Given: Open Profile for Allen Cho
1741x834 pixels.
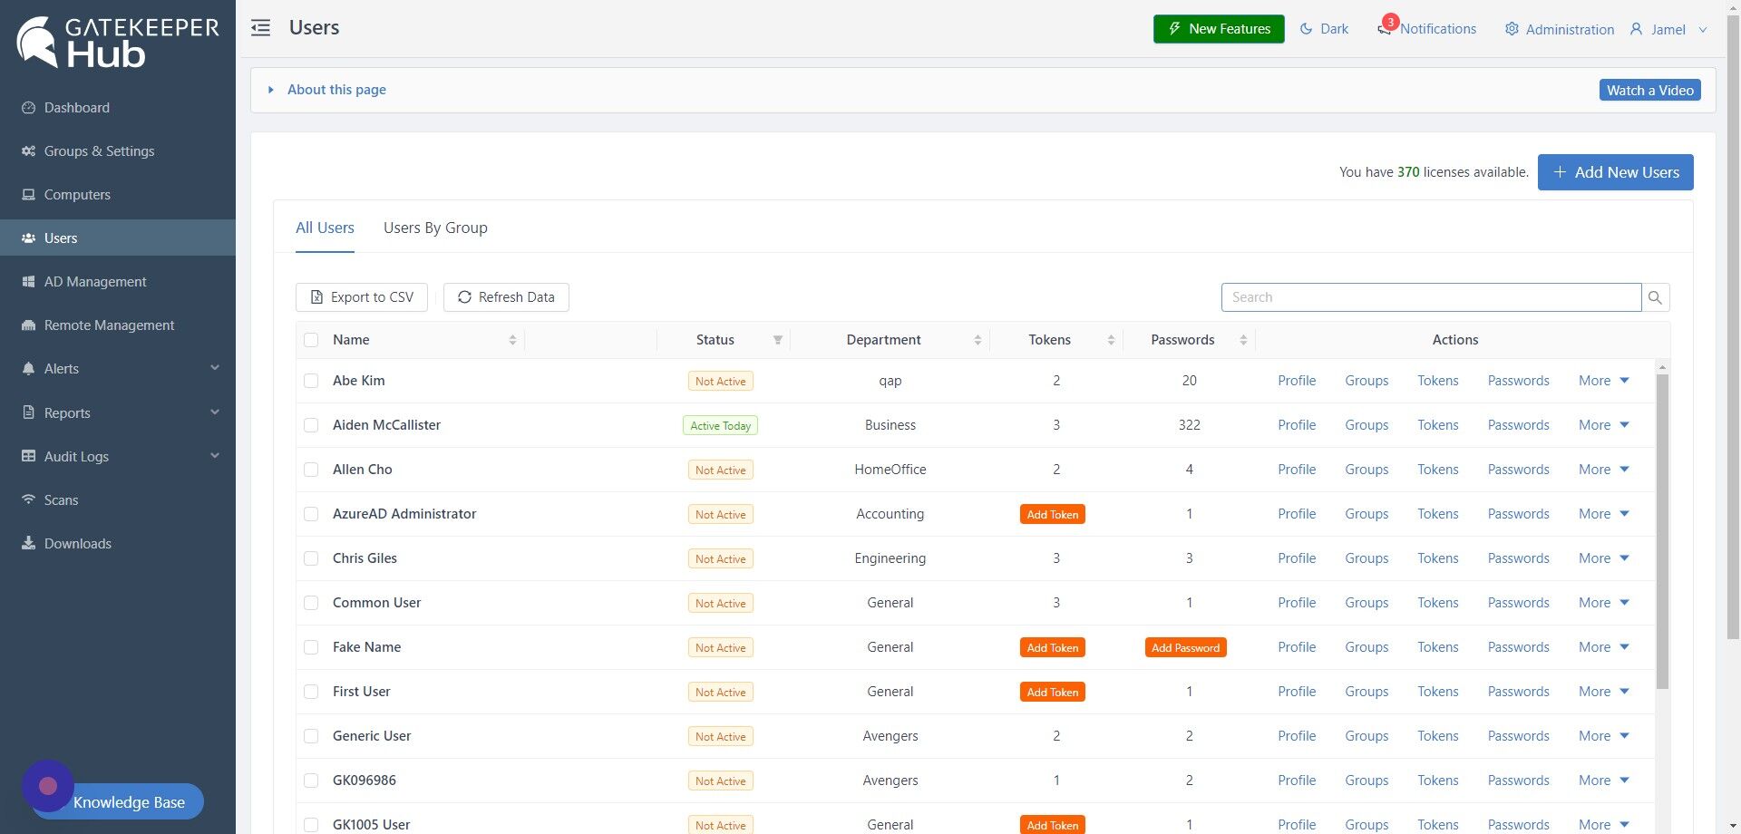Looking at the screenshot, I should point(1297,470).
